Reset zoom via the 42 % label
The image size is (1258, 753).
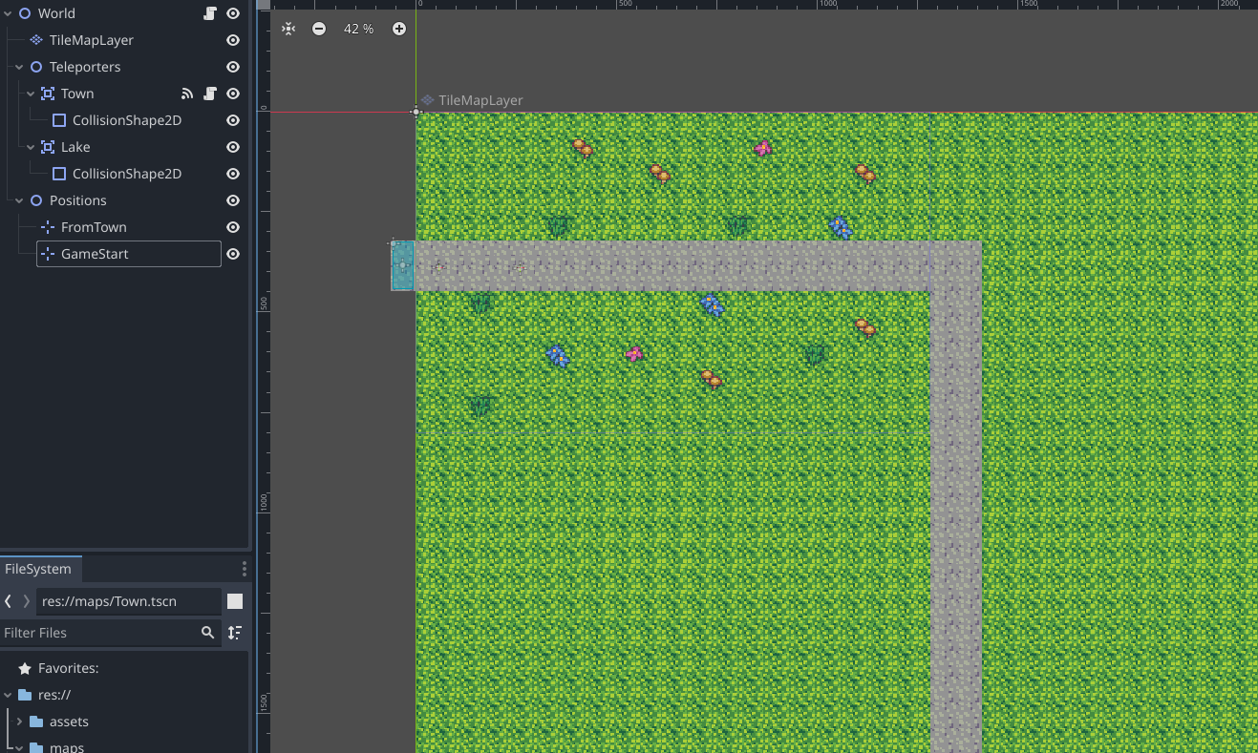click(x=359, y=29)
